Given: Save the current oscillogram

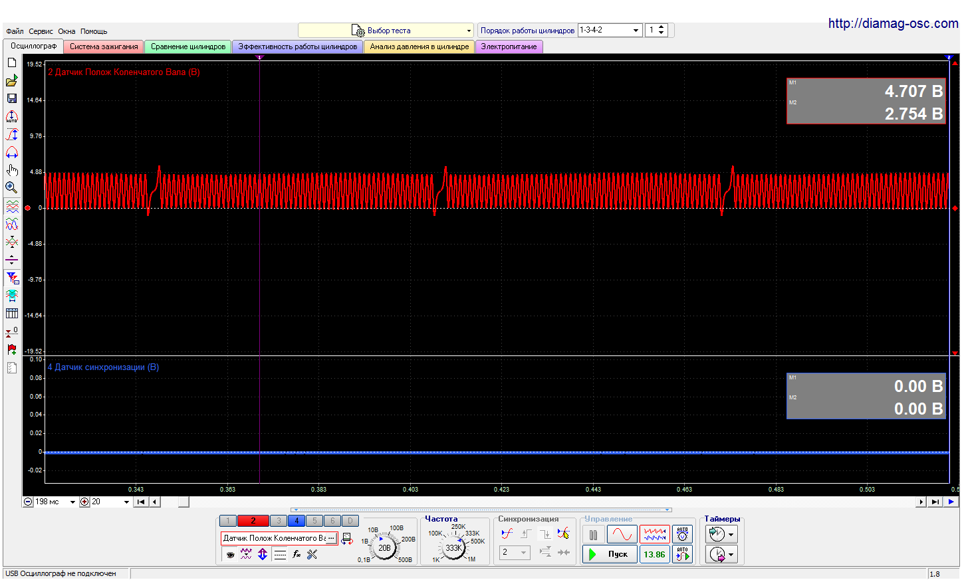Looking at the screenshot, I should tap(12, 98).
